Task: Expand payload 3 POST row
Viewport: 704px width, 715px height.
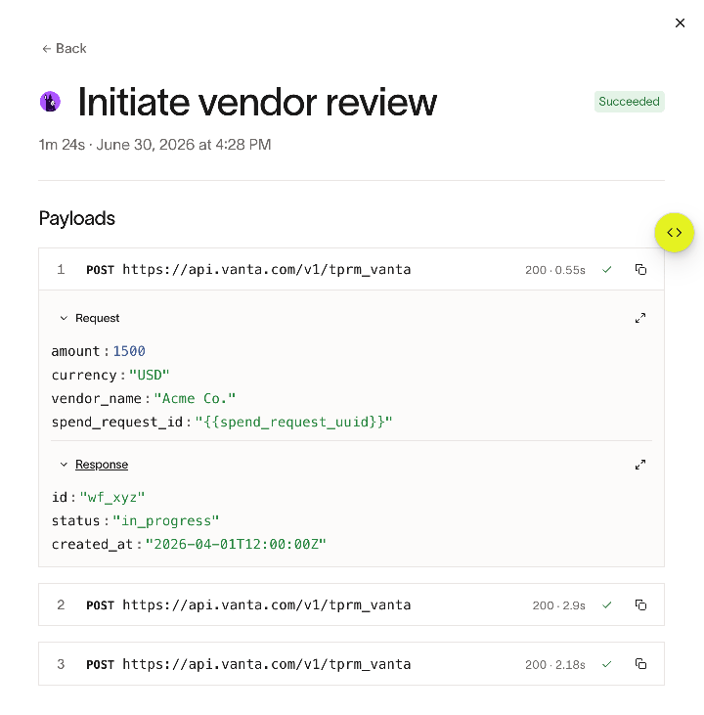Action: tap(351, 664)
